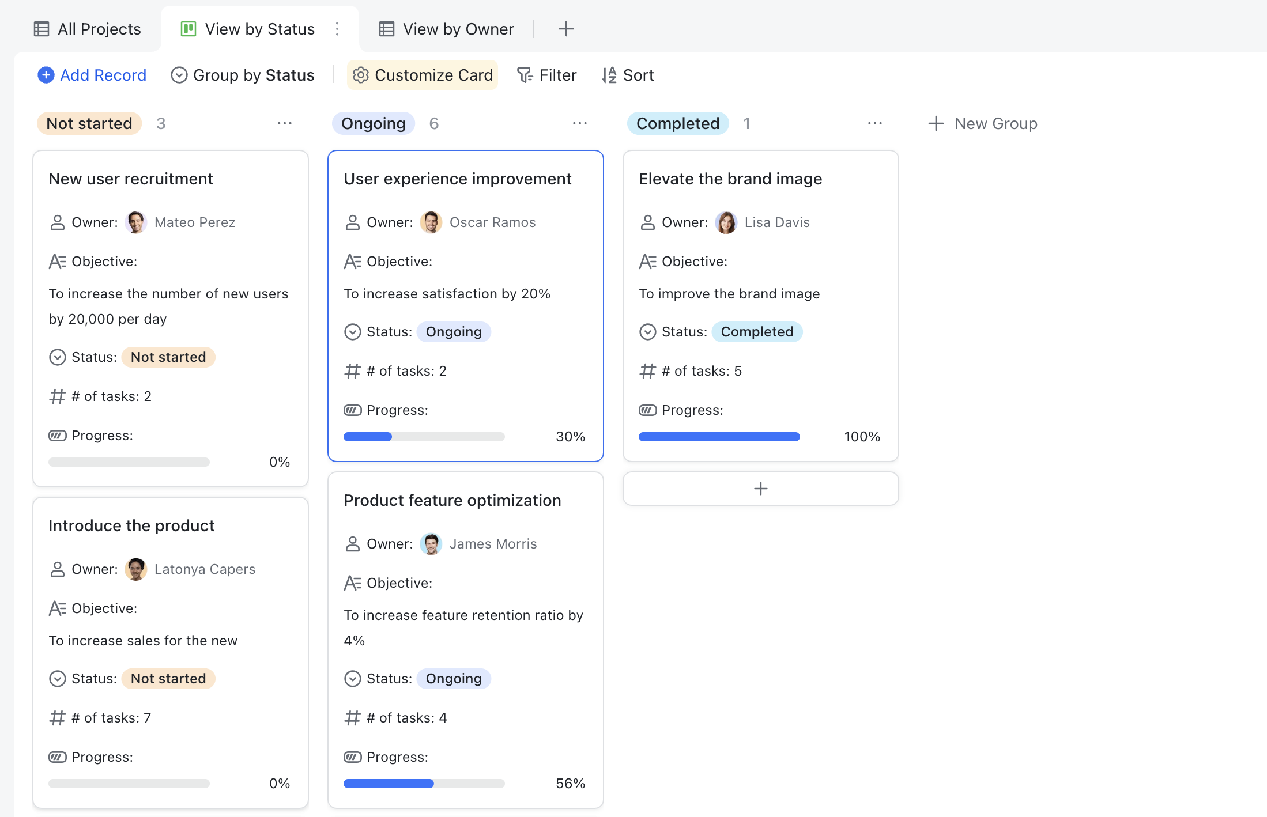This screenshot has height=817, width=1267.
Task: Click Latonya Capers's owner avatar
Action: coord(136,569)
